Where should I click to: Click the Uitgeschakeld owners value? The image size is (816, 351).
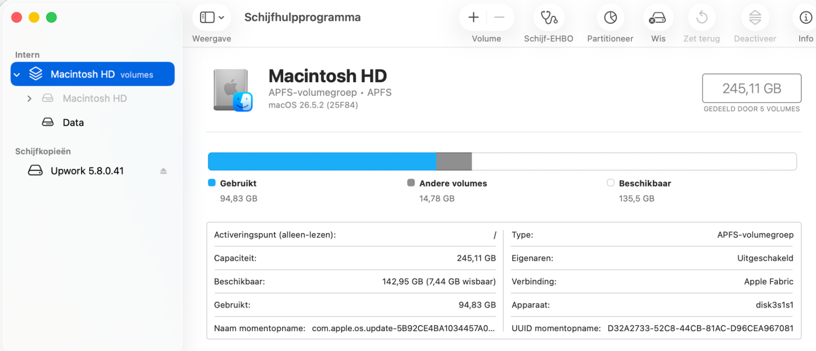coord(765,258)
